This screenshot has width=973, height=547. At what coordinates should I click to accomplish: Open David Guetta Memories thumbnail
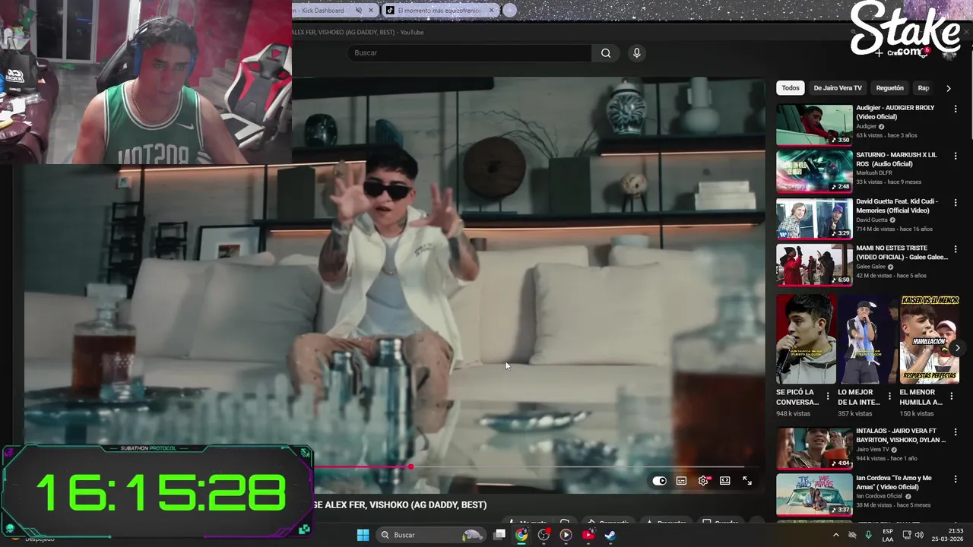pyautogui.click(x=814, y=219)
